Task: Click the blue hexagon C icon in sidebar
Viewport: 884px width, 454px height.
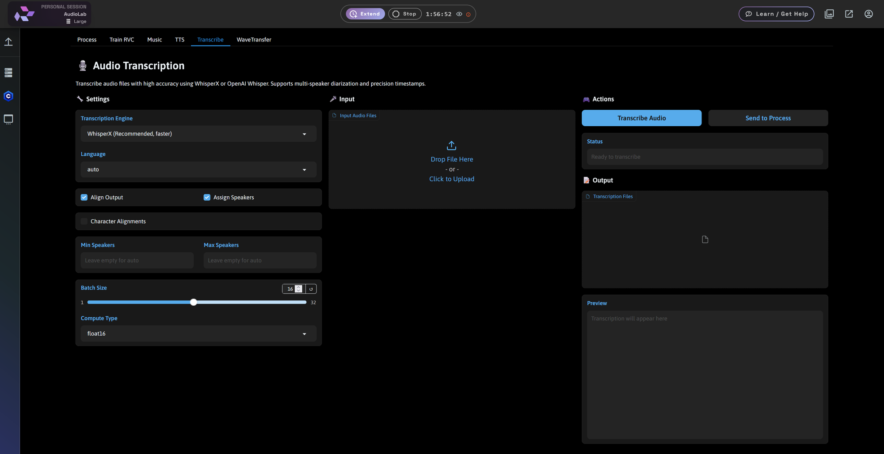Action: click(x=8, y=96)
